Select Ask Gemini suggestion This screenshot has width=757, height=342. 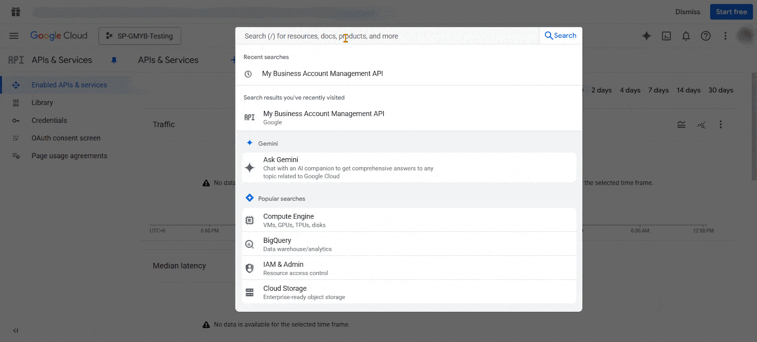409,167
